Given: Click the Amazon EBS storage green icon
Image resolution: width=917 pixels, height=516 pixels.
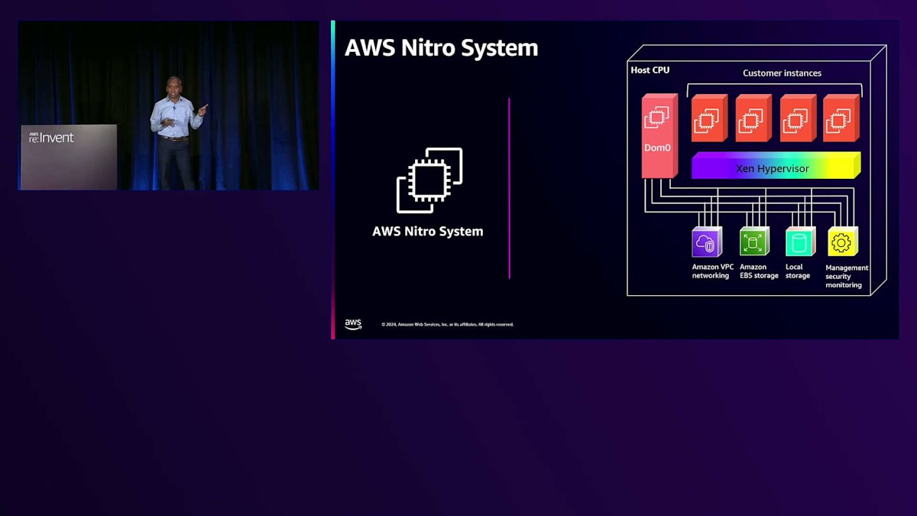Looking at the screenshot, I should click(754, 242).
